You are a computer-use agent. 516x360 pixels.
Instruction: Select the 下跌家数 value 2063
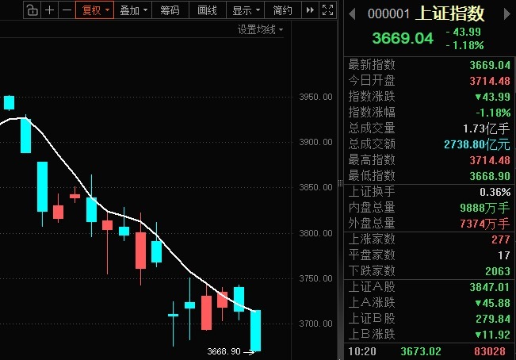pyautogui.click(x=498, y=271)
